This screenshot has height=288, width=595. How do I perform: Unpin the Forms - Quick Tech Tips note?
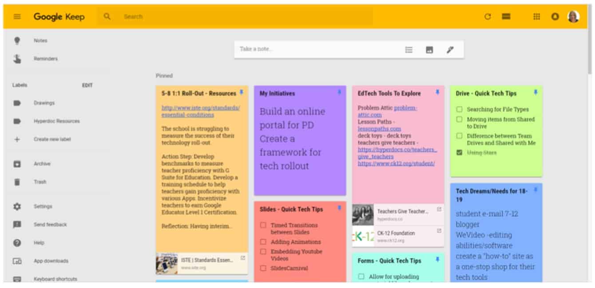437,259
